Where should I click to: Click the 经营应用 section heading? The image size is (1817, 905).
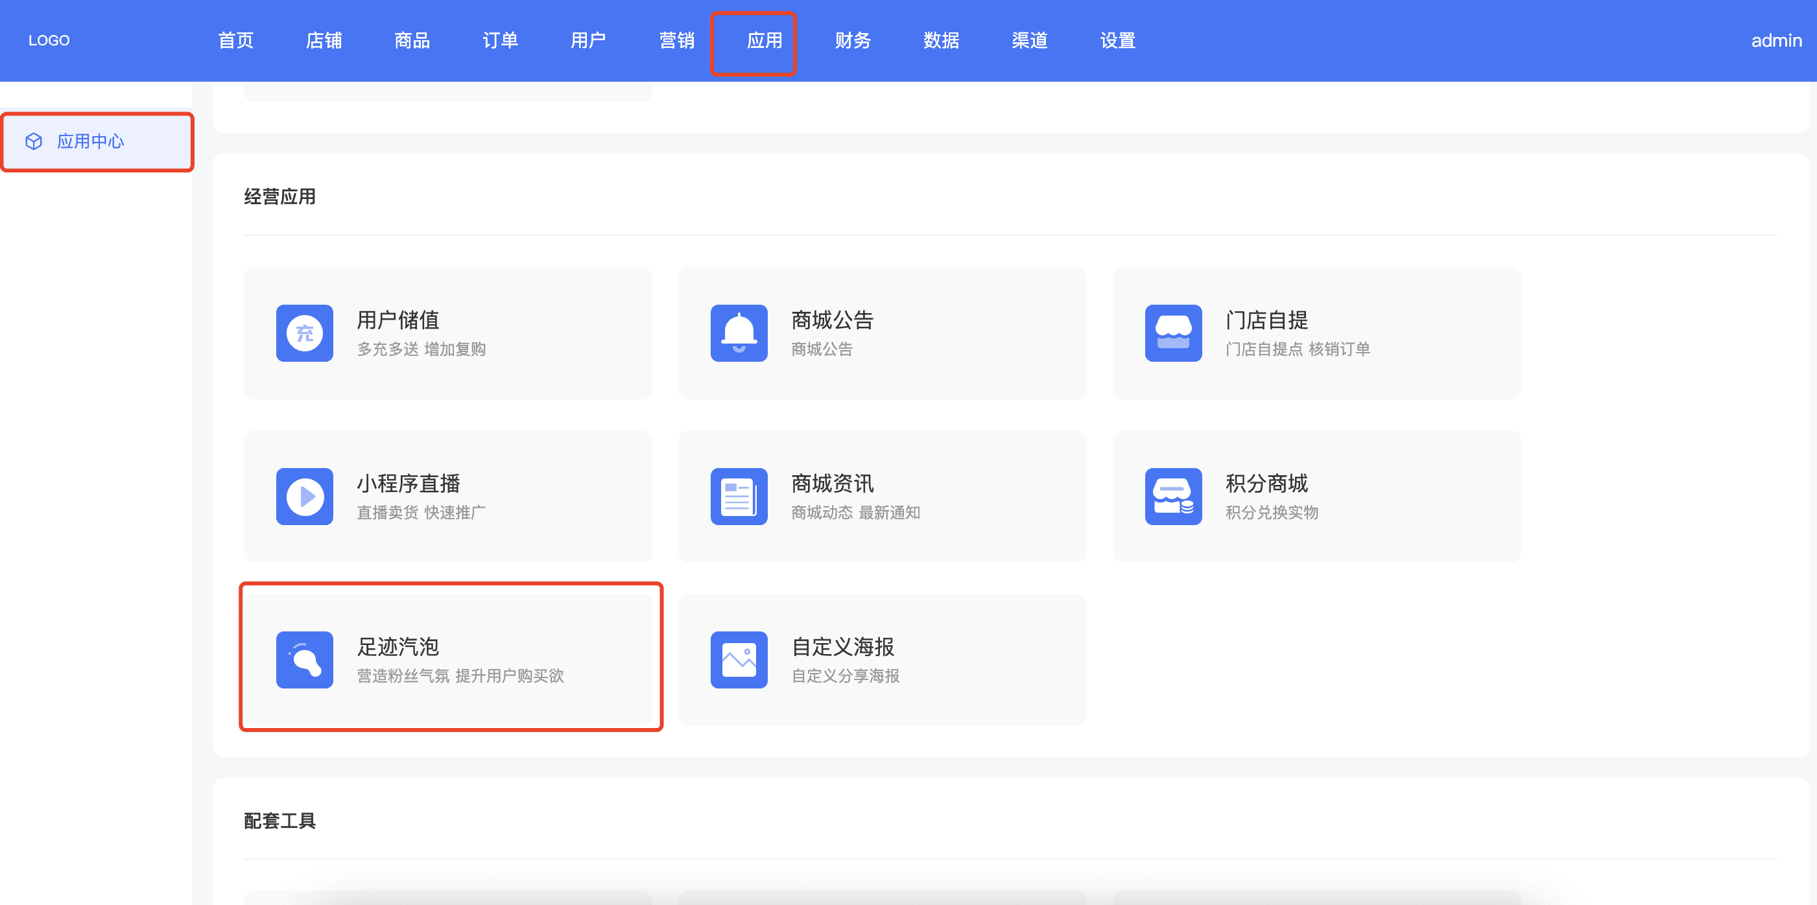pyautogui.click(x=280, y=197)
